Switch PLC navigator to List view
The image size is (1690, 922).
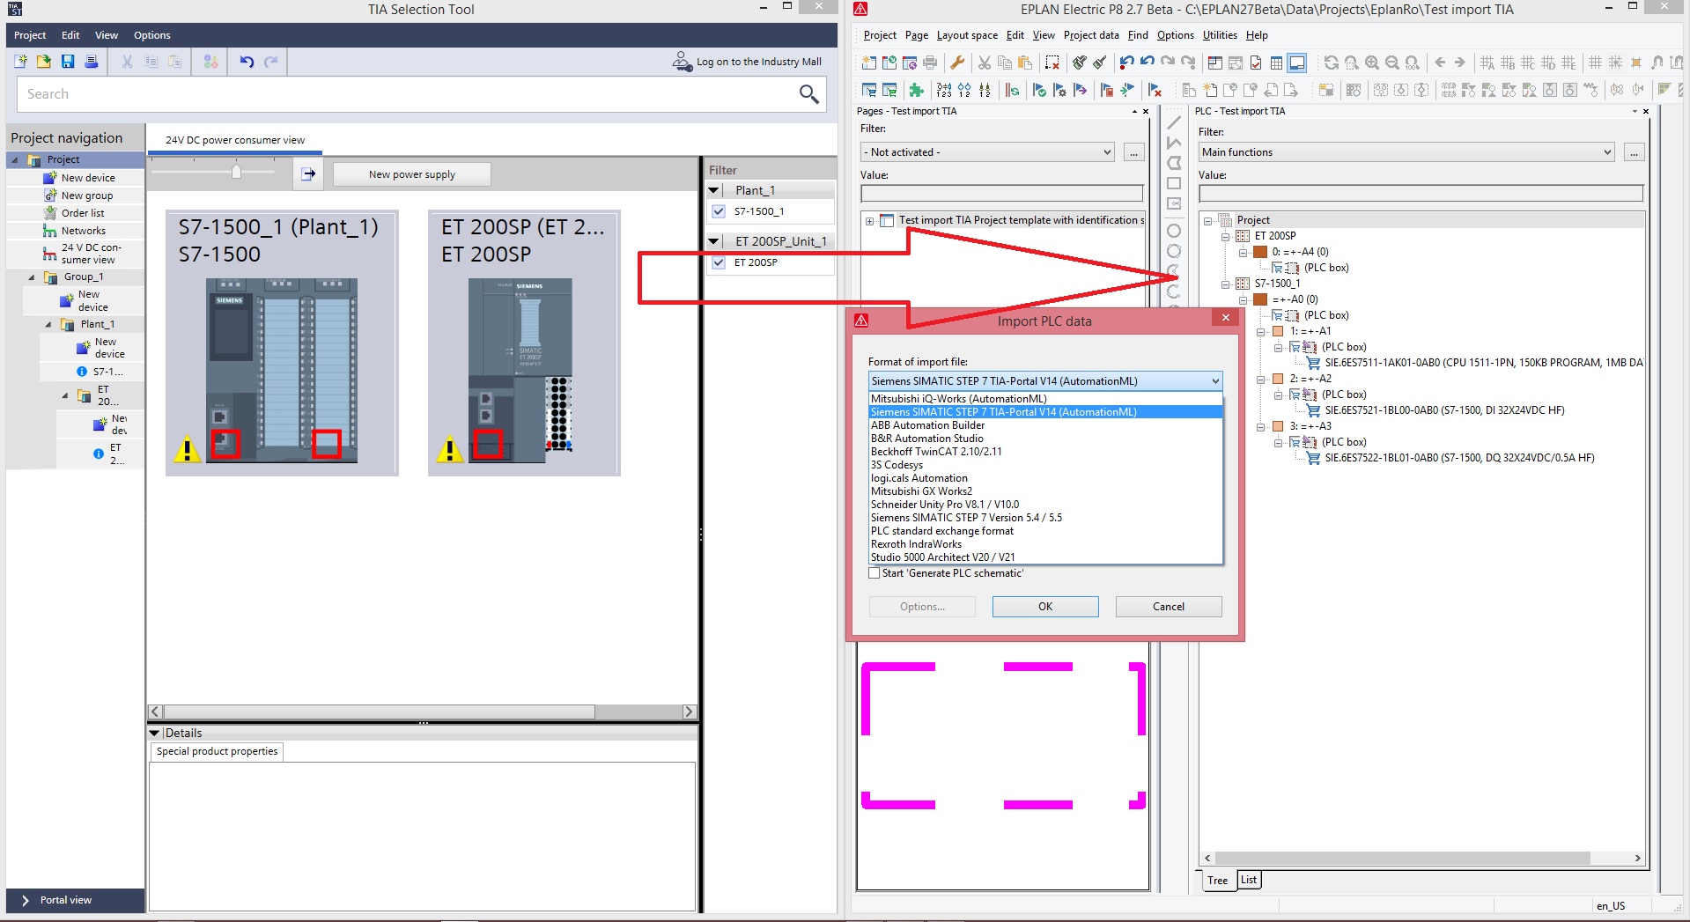click(1249, 880)
